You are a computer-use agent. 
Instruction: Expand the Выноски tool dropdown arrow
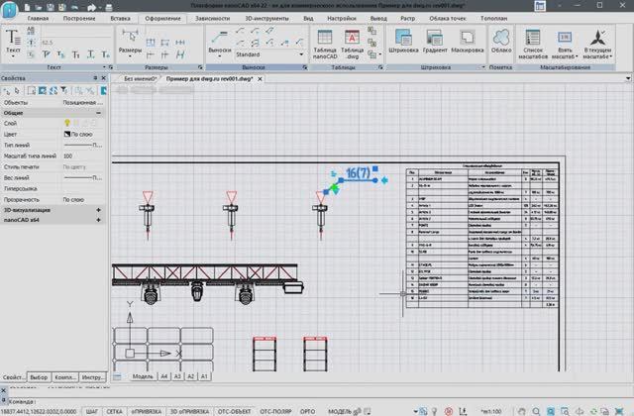(220, 56)
